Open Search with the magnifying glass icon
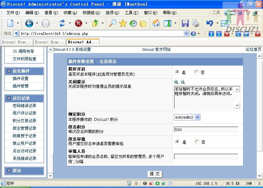The height and width of the screenshot is (188, 263). tap(112, 23)
